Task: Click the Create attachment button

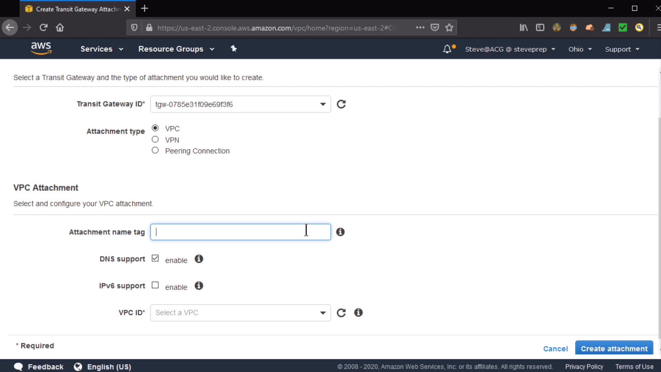Action: point(614,348)
